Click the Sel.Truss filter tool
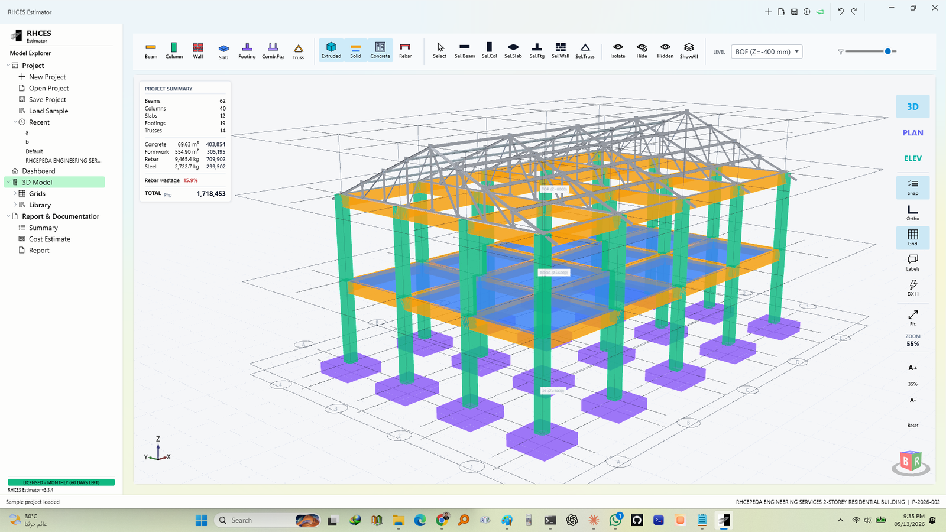Screen dimensions: 946x532 [585, 50]
